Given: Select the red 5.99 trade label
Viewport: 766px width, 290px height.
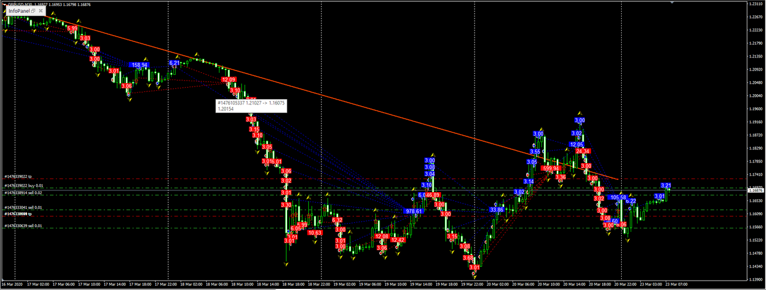Looking at the screenshot, I should point(72,28).
